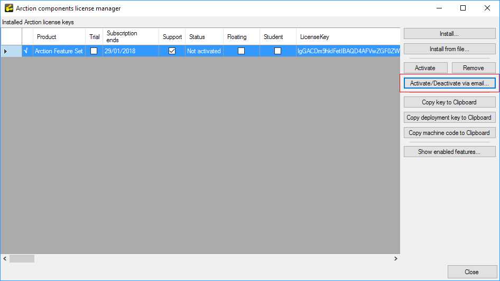Toggle the Floating checkbox in license row
The height and width of the screenshot is (281, 500).
pos(242,51)
